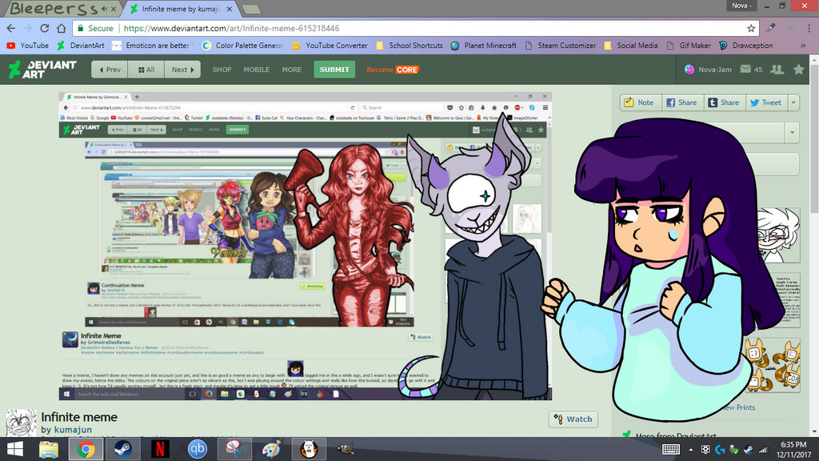
Task: Click the browser back arrow
Action: pos(11,28)
